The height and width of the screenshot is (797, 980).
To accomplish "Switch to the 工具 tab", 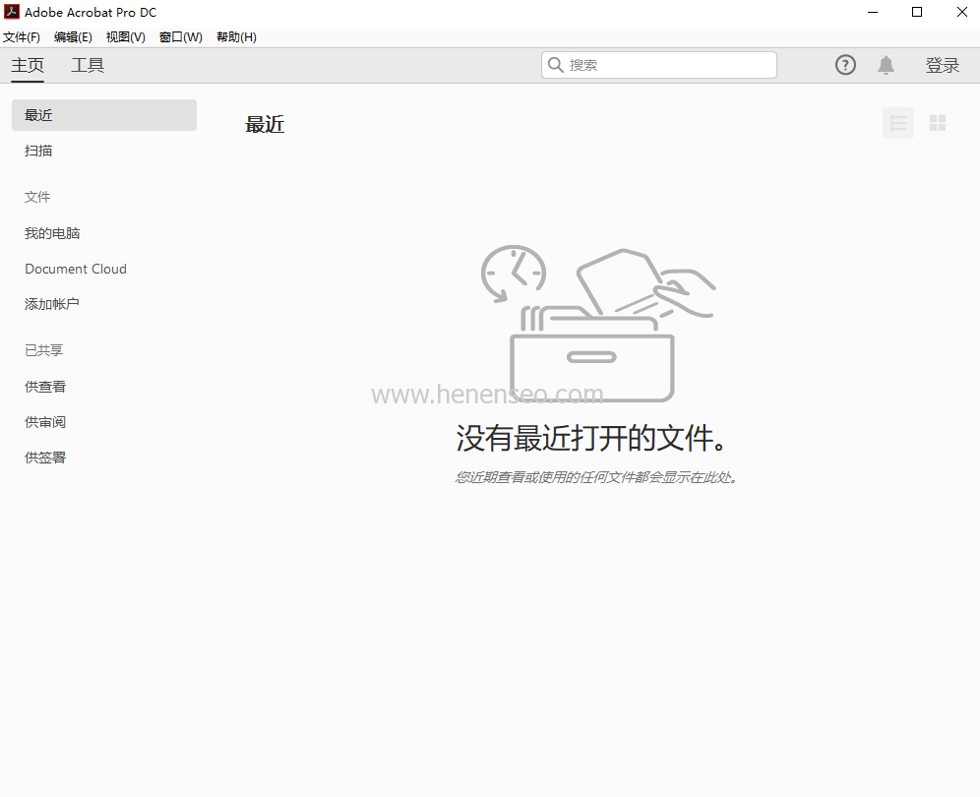I will (88, 65).
